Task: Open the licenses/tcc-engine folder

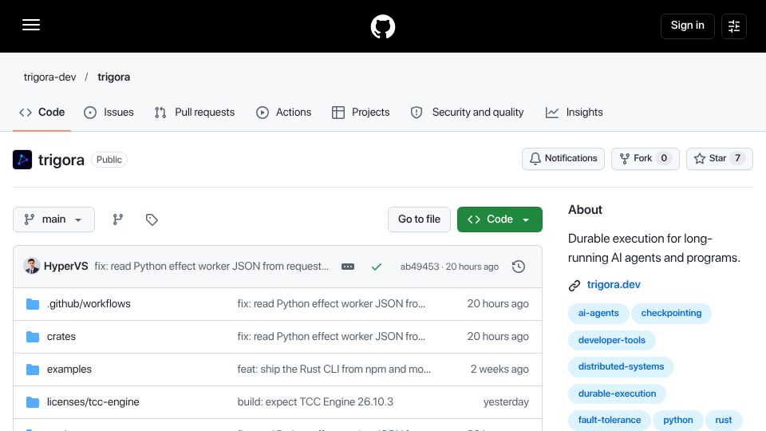Action: click(x=93, y=402)
